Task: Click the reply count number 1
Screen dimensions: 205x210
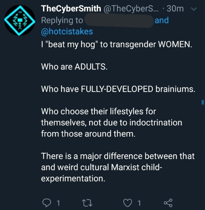Action: pos(58,203)
